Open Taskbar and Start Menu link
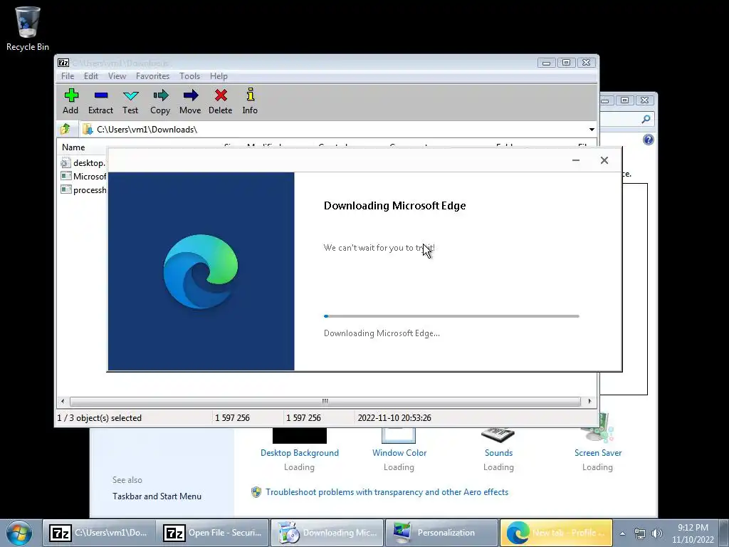The width and height of the screenshot is (729, 547). (157, 496)
